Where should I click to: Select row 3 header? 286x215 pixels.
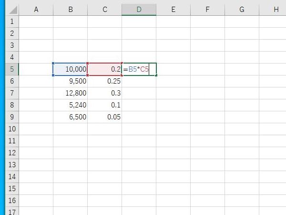(12, 45)
